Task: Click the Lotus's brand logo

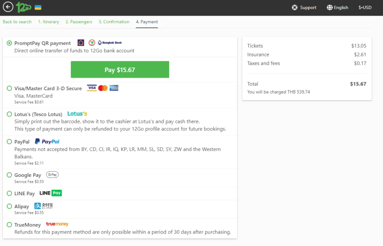Action: pyautogui.click(x=77, y=114)
